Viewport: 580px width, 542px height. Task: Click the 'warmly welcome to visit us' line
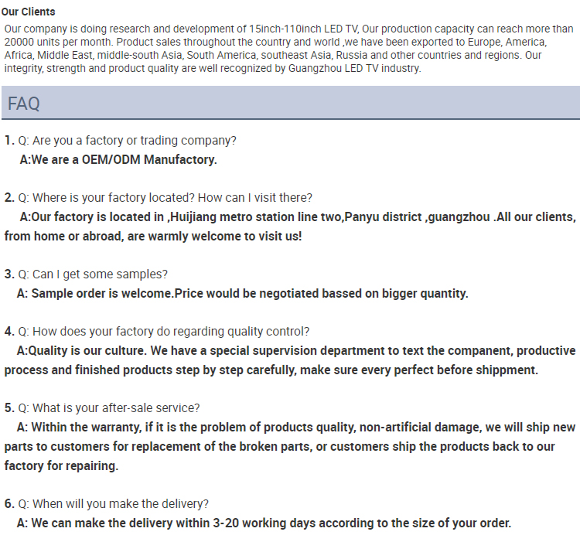(153, 237)
